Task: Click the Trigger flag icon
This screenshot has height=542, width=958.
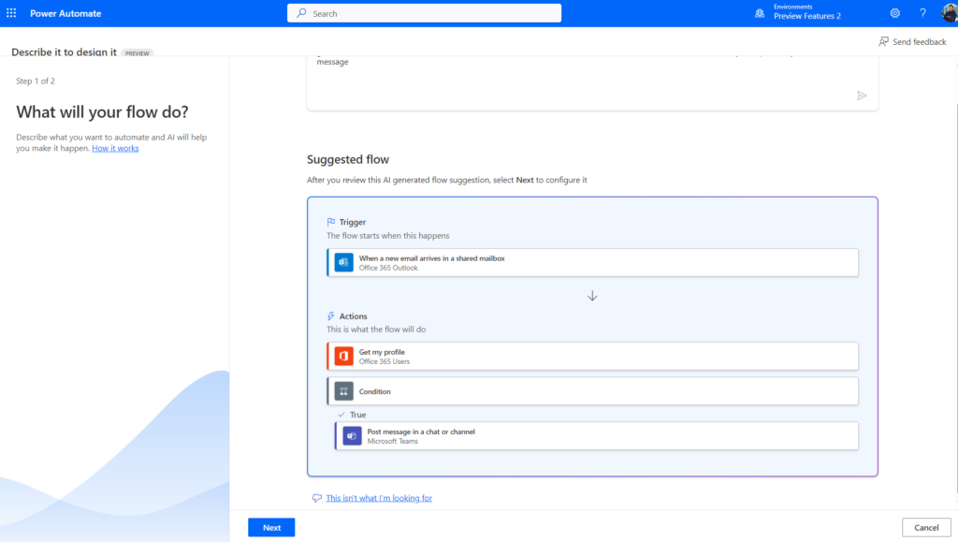Action: coord(332,222)
